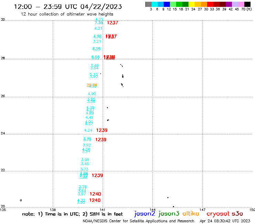Click the orange 'altika' satellite label
Viewport: 255px width, 224px height.
(x=191, y=213)
